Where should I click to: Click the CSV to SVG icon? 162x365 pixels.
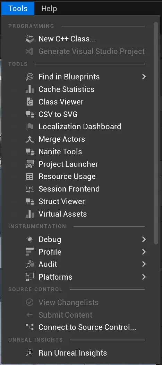point(30,114)
